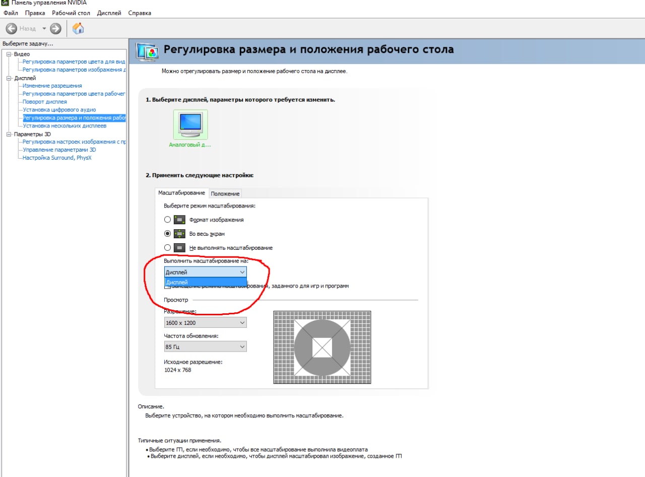645x477 pixels.
Task: Open the 'Управление параметрами 3D' link
Action: pyautogui.click(x=59, y=150)
